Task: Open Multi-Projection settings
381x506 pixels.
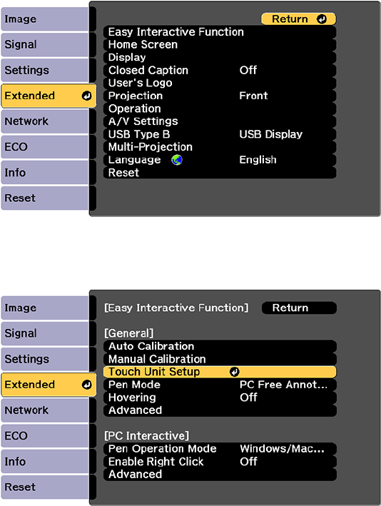Action: 220,147
